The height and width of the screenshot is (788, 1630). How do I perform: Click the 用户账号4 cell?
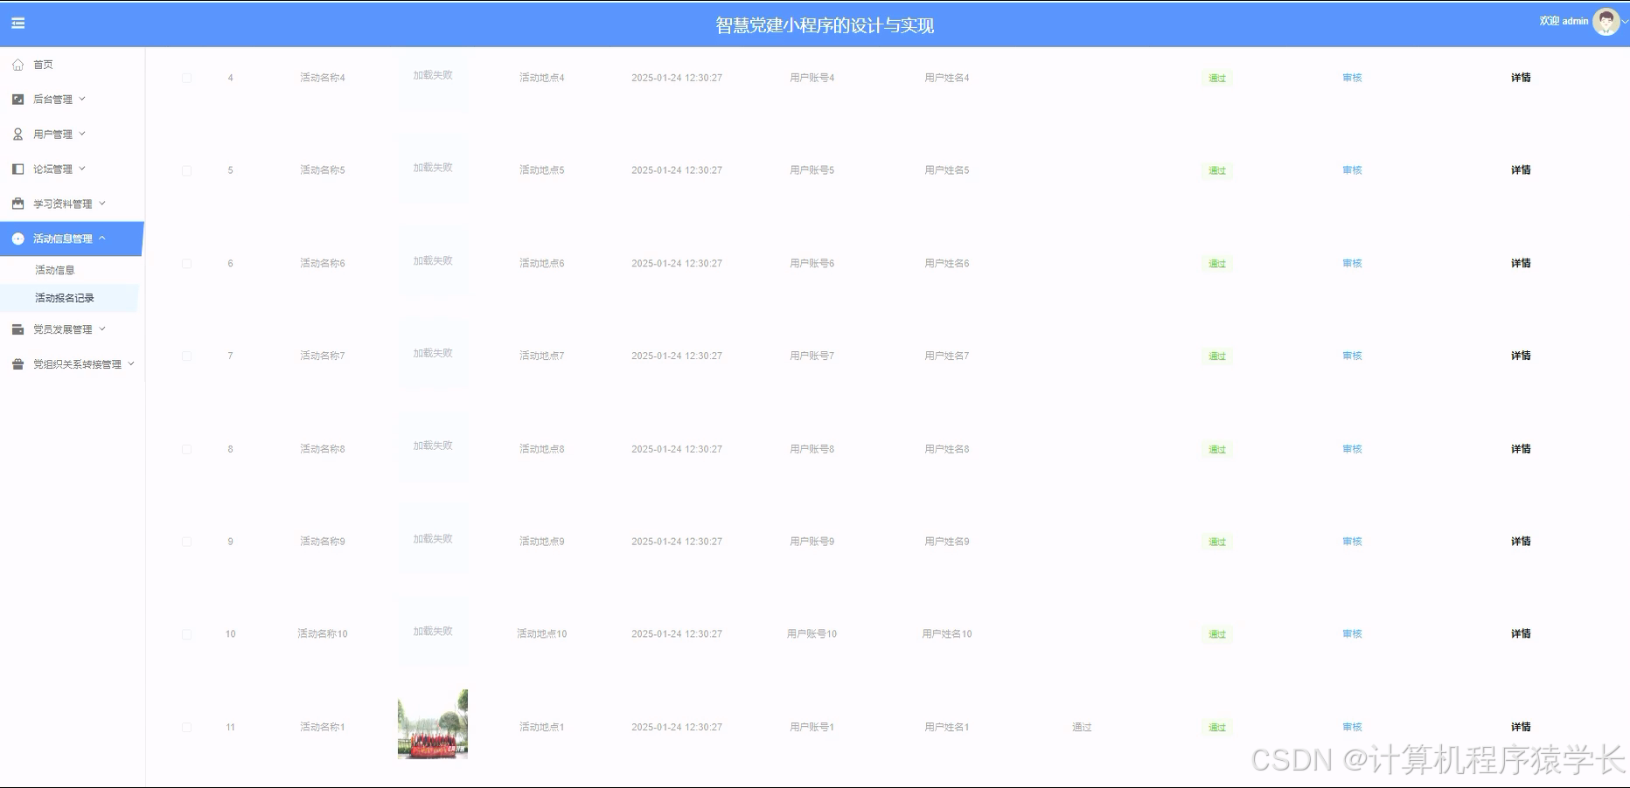click(812, 78)
